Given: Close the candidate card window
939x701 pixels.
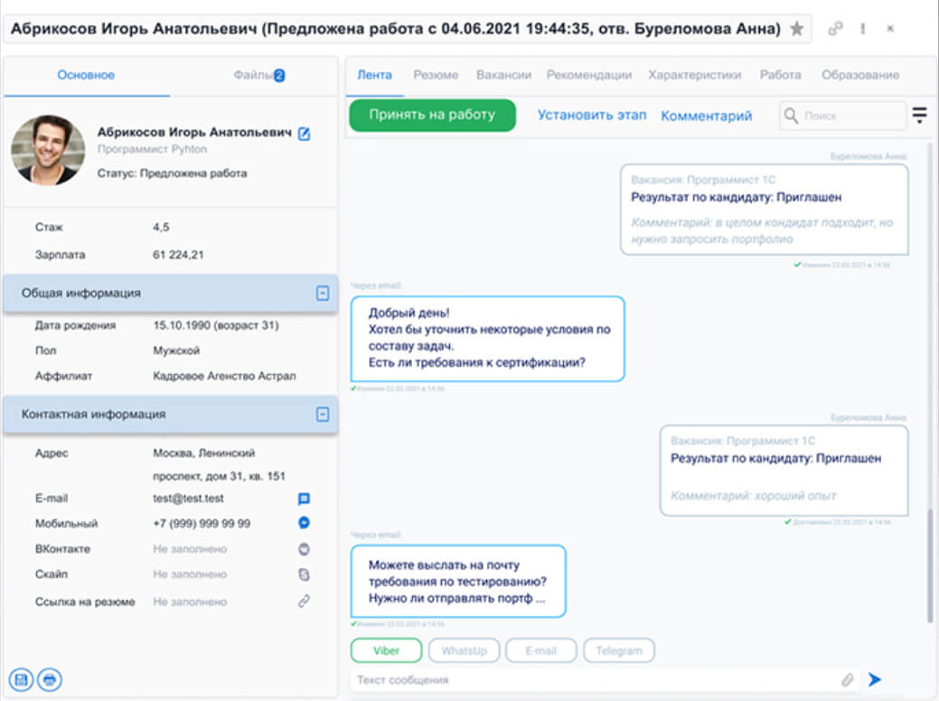Looking at the screenshot, I should click(x=890, y=28).
